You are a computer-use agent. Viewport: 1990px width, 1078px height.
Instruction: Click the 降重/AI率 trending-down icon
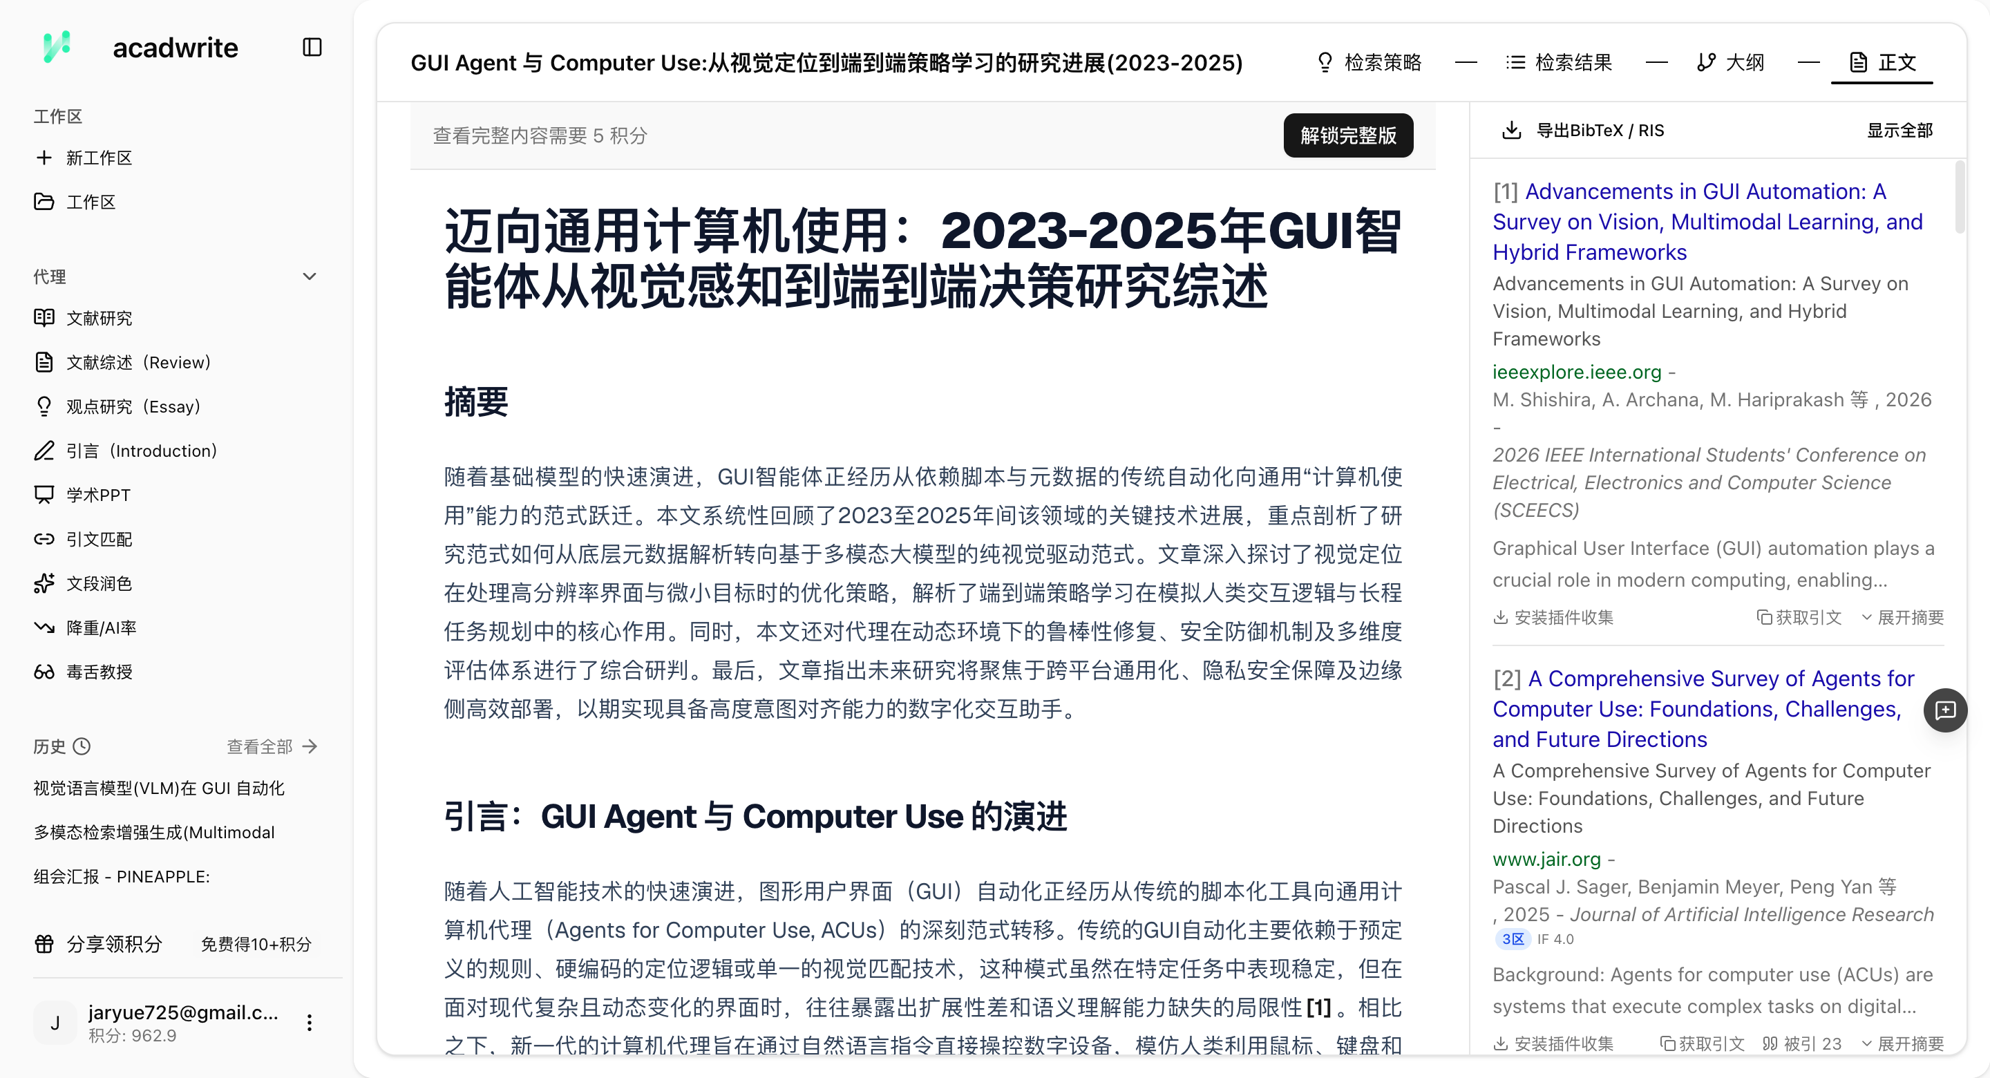[44, 627]
